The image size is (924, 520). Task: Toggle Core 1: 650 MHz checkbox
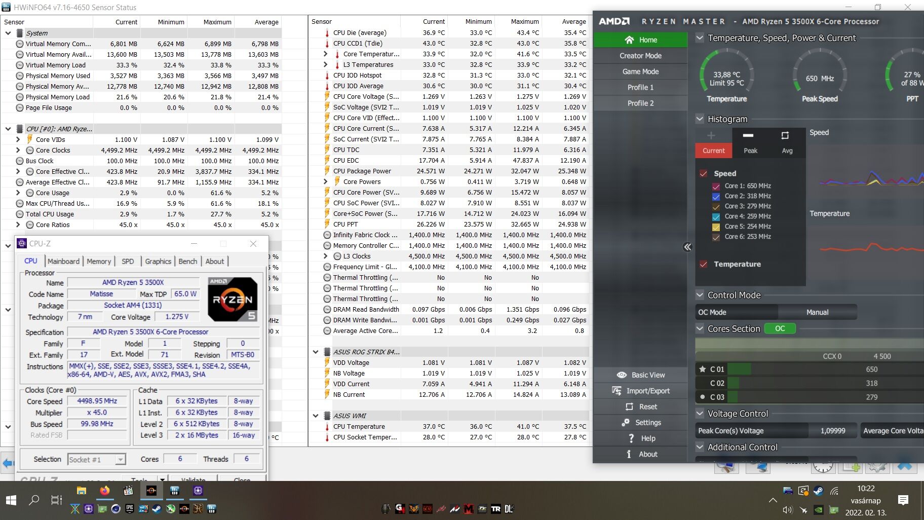coord(716,186)
